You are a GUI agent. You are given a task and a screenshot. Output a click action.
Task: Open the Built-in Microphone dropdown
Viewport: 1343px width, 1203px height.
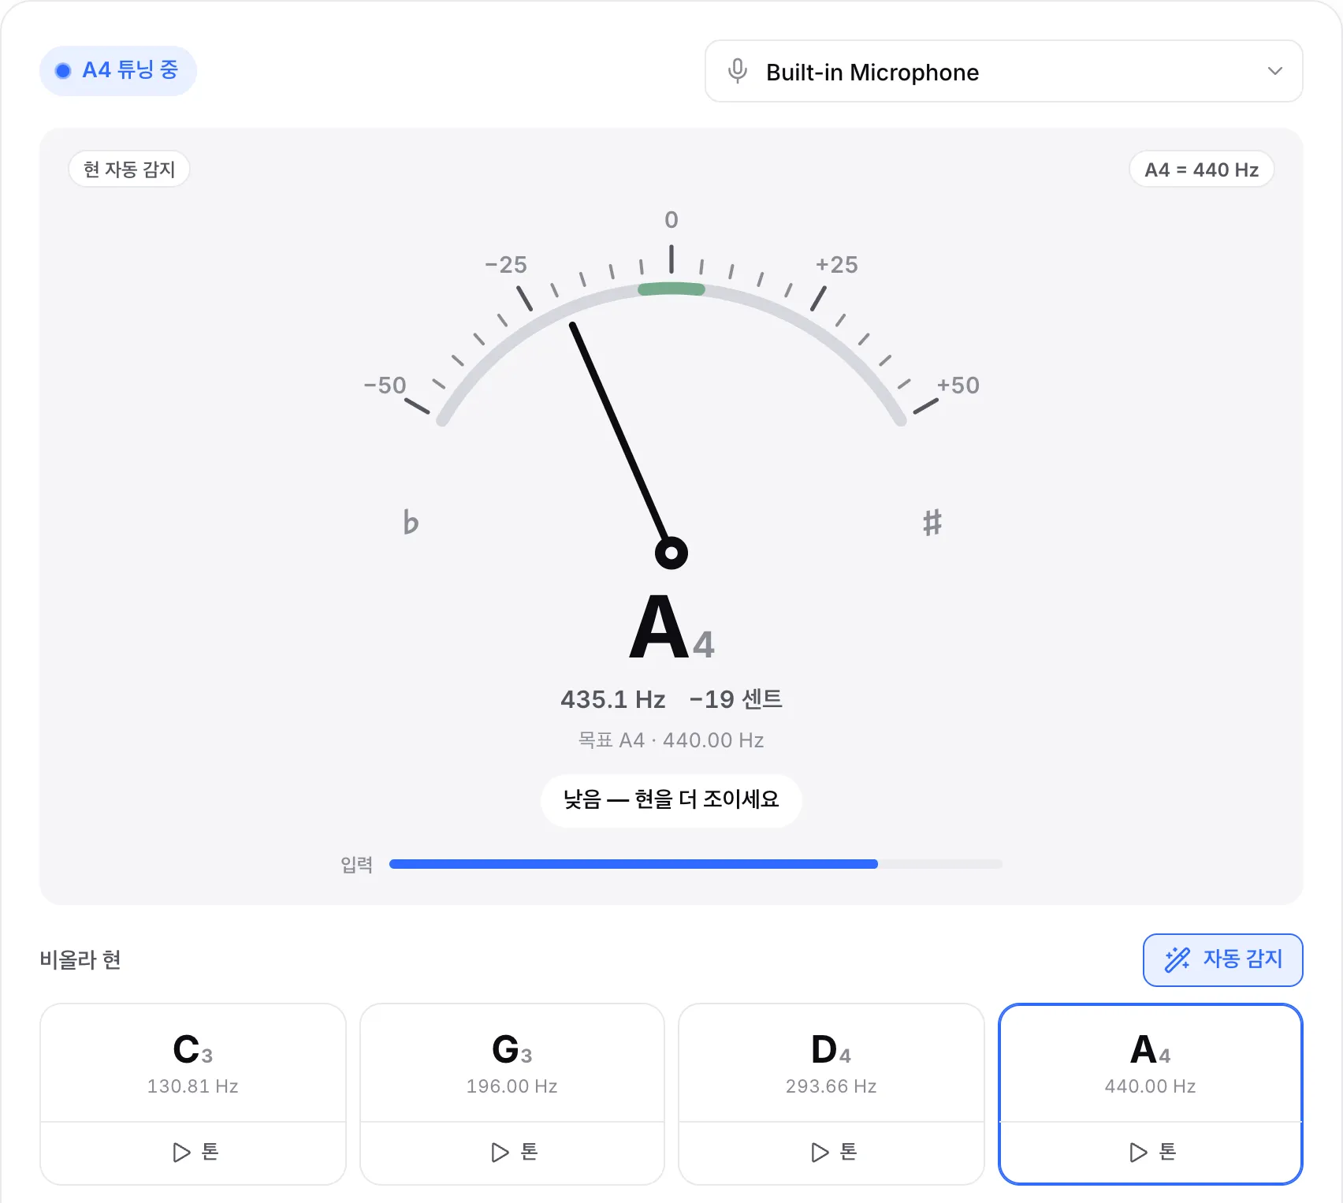point(1003,72)
